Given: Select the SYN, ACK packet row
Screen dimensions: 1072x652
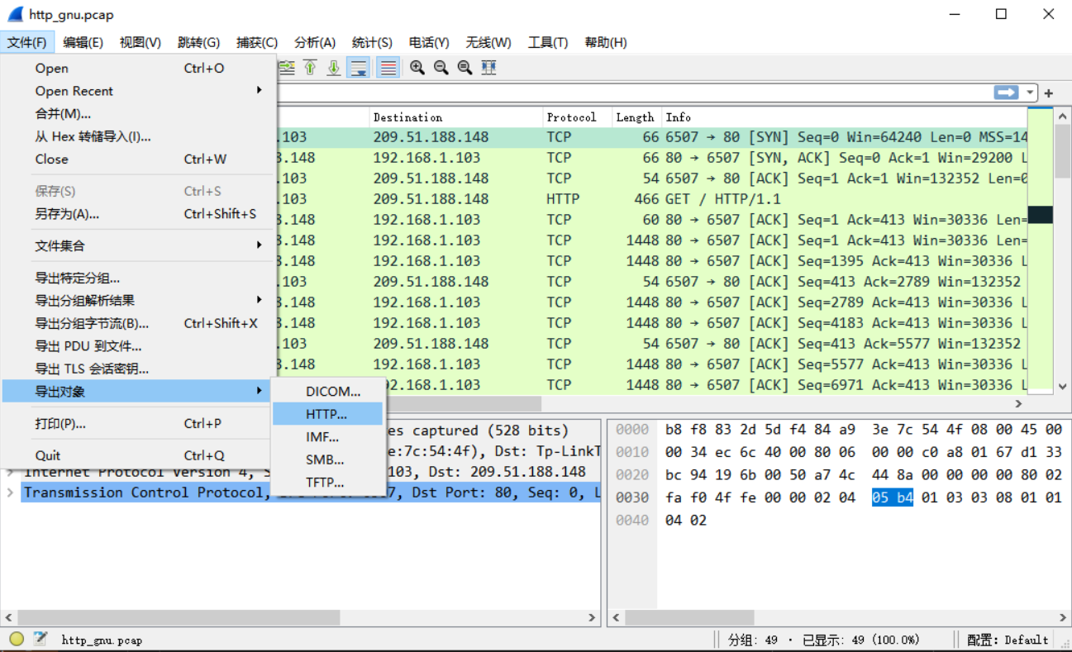Looking at the screenshot, I should pos(651,158).
